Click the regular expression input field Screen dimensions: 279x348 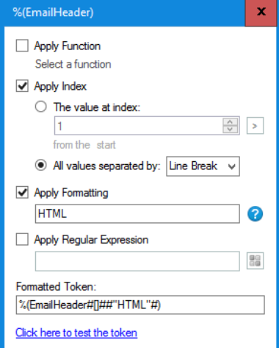click(137, 261)
